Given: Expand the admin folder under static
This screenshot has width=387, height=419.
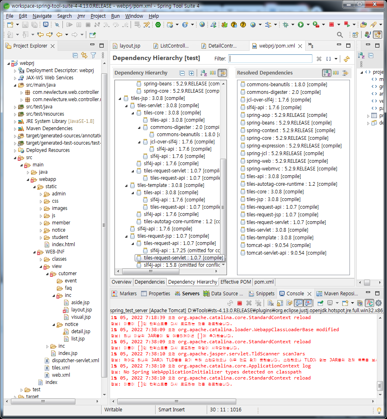Looking at the screenshot, I should click(41, 194).
